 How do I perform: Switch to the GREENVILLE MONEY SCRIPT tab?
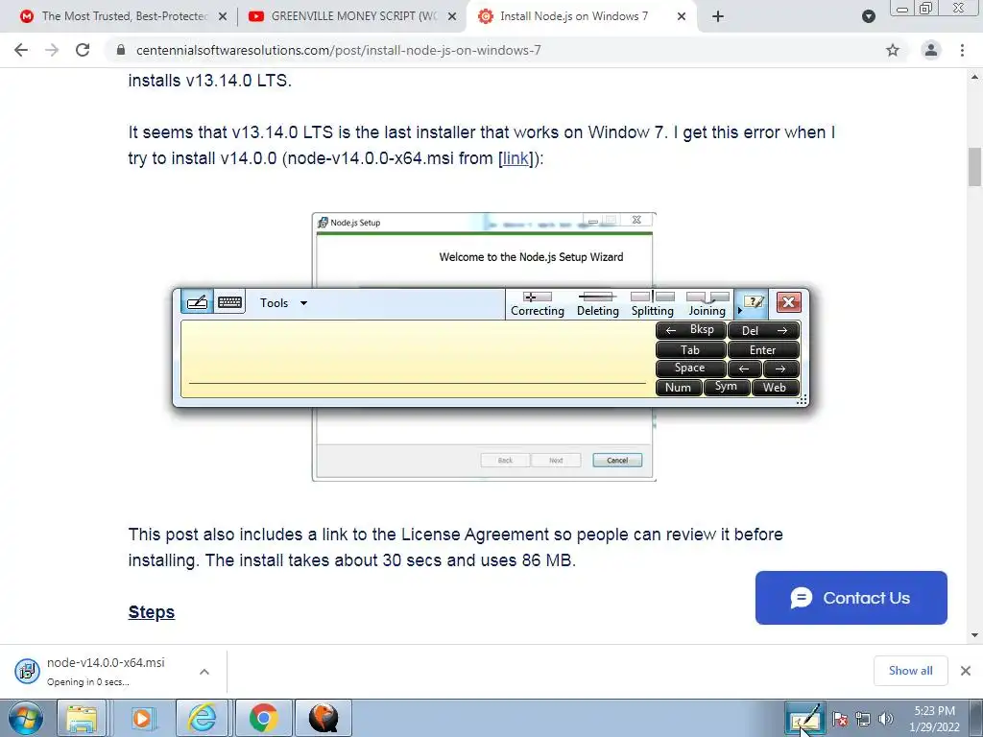pyautogui.click(x=352, y=16)
